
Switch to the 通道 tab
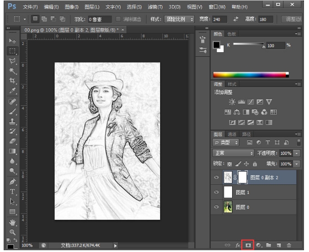pos(232,134)
